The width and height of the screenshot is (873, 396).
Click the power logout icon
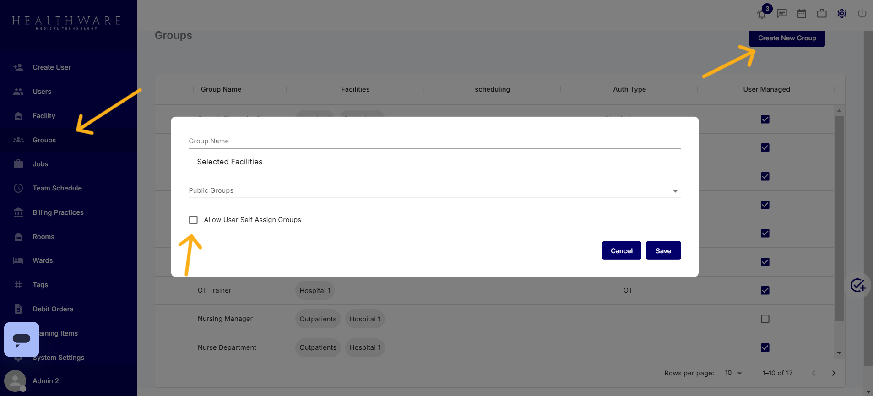(x=862, y=14)
